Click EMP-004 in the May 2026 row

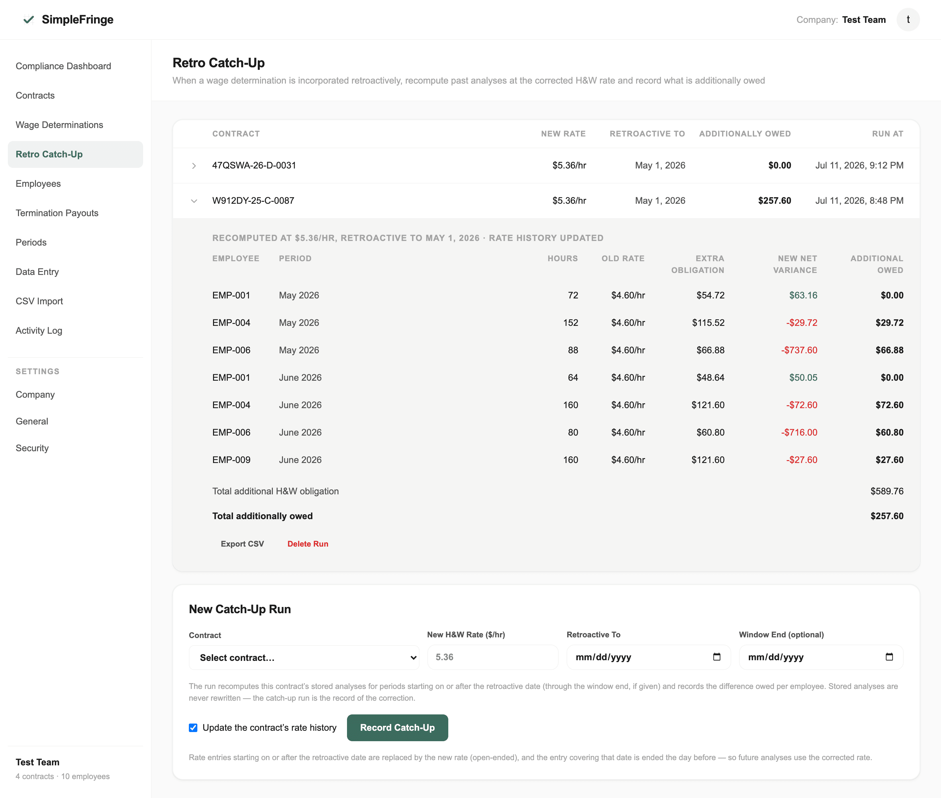coord(231,323)
